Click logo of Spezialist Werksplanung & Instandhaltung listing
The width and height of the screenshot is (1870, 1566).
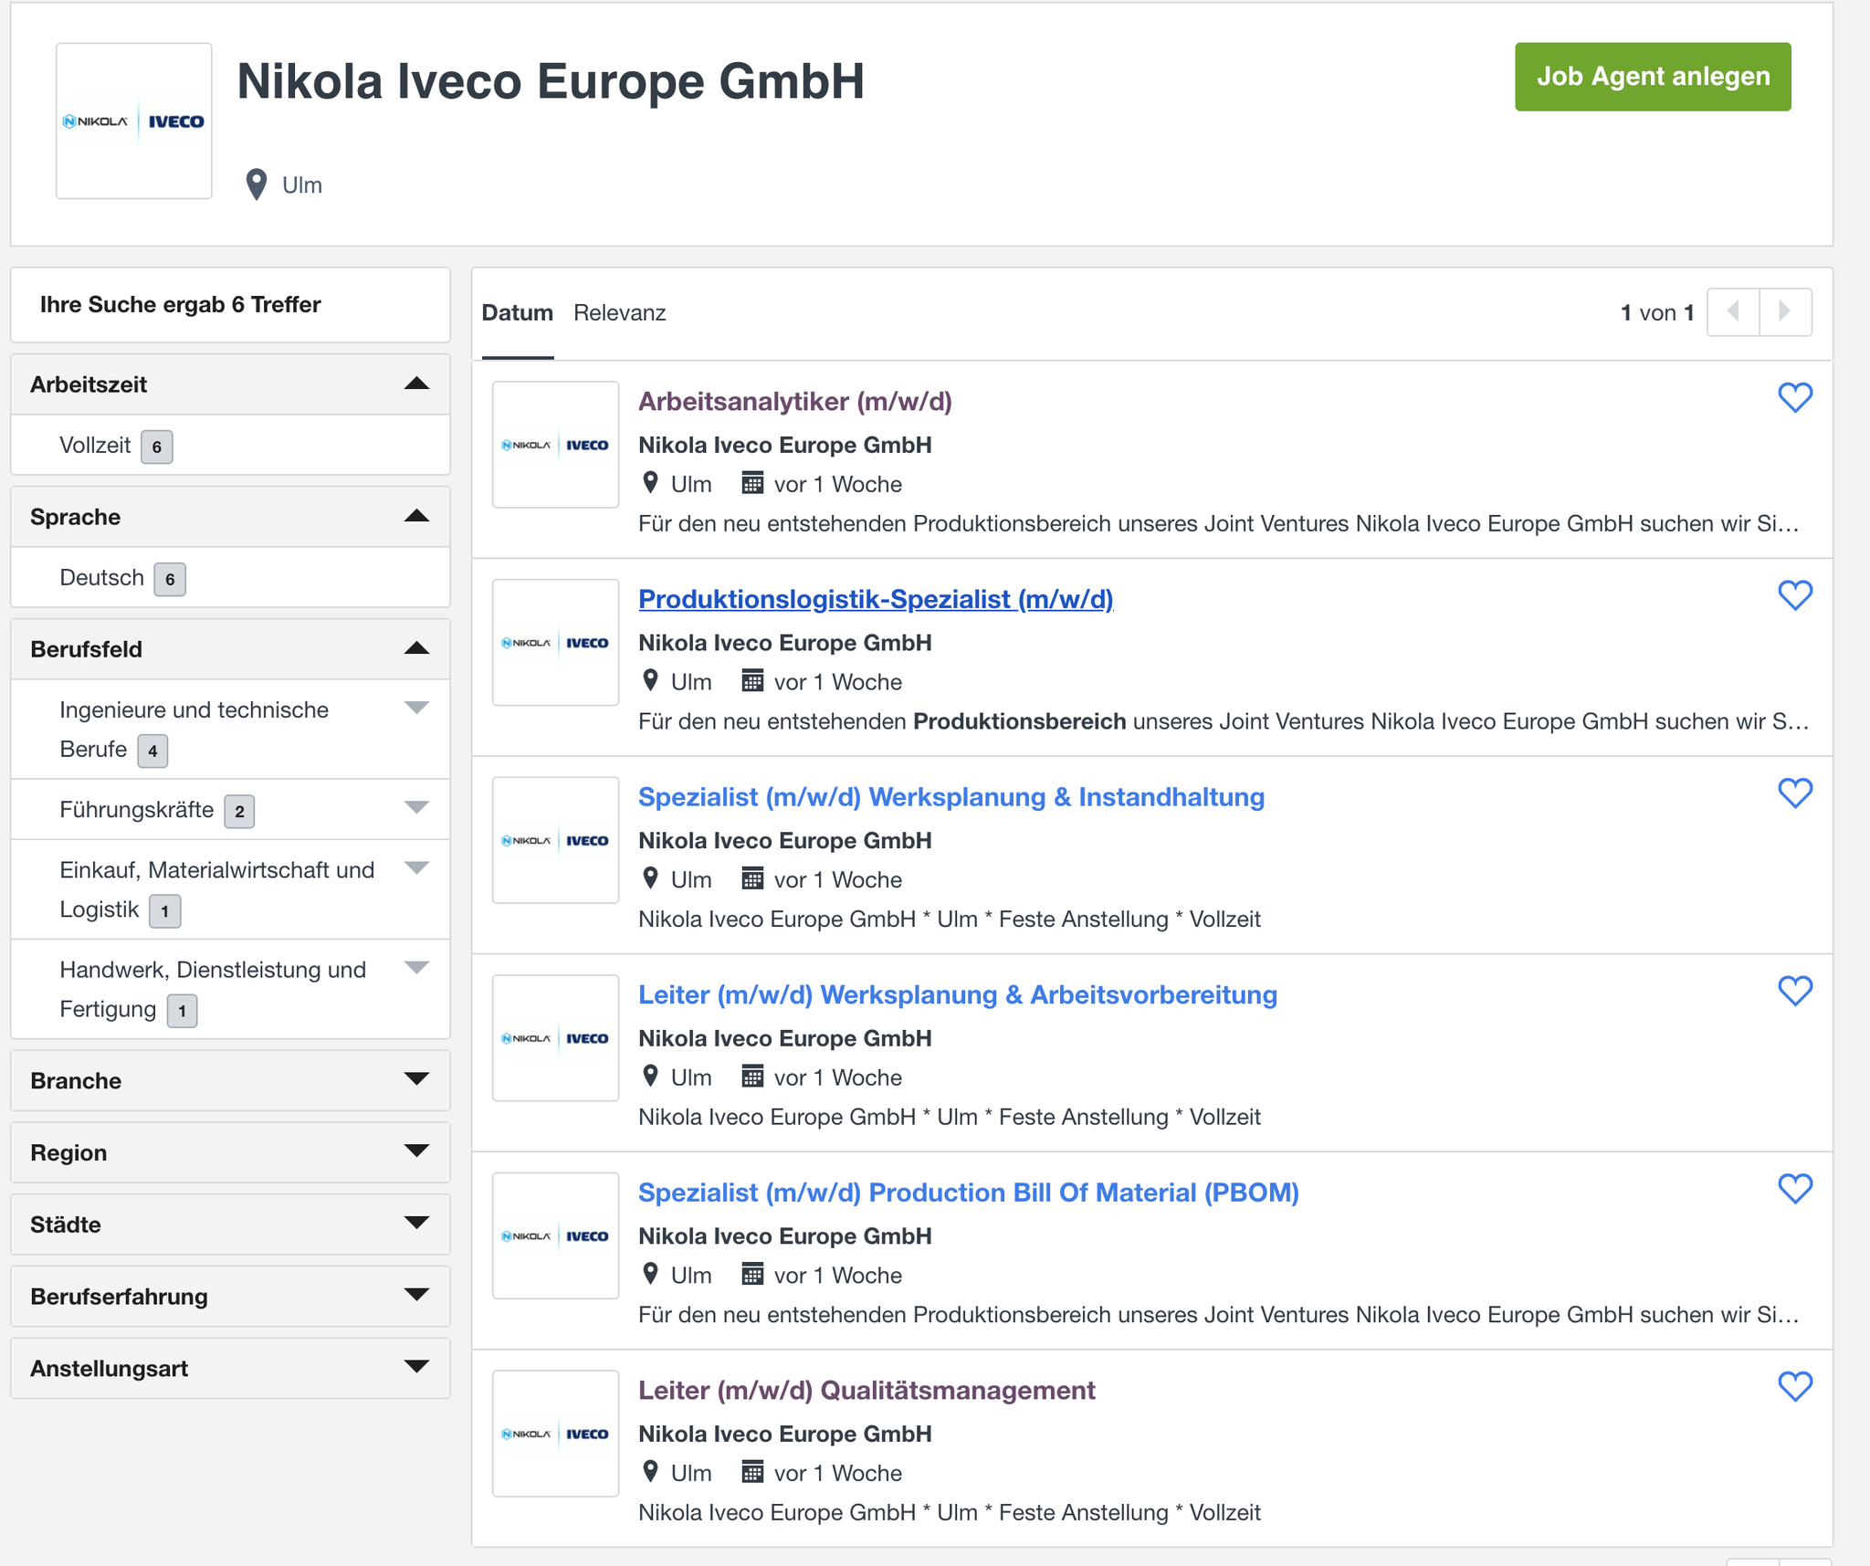(x=555, y=840)
